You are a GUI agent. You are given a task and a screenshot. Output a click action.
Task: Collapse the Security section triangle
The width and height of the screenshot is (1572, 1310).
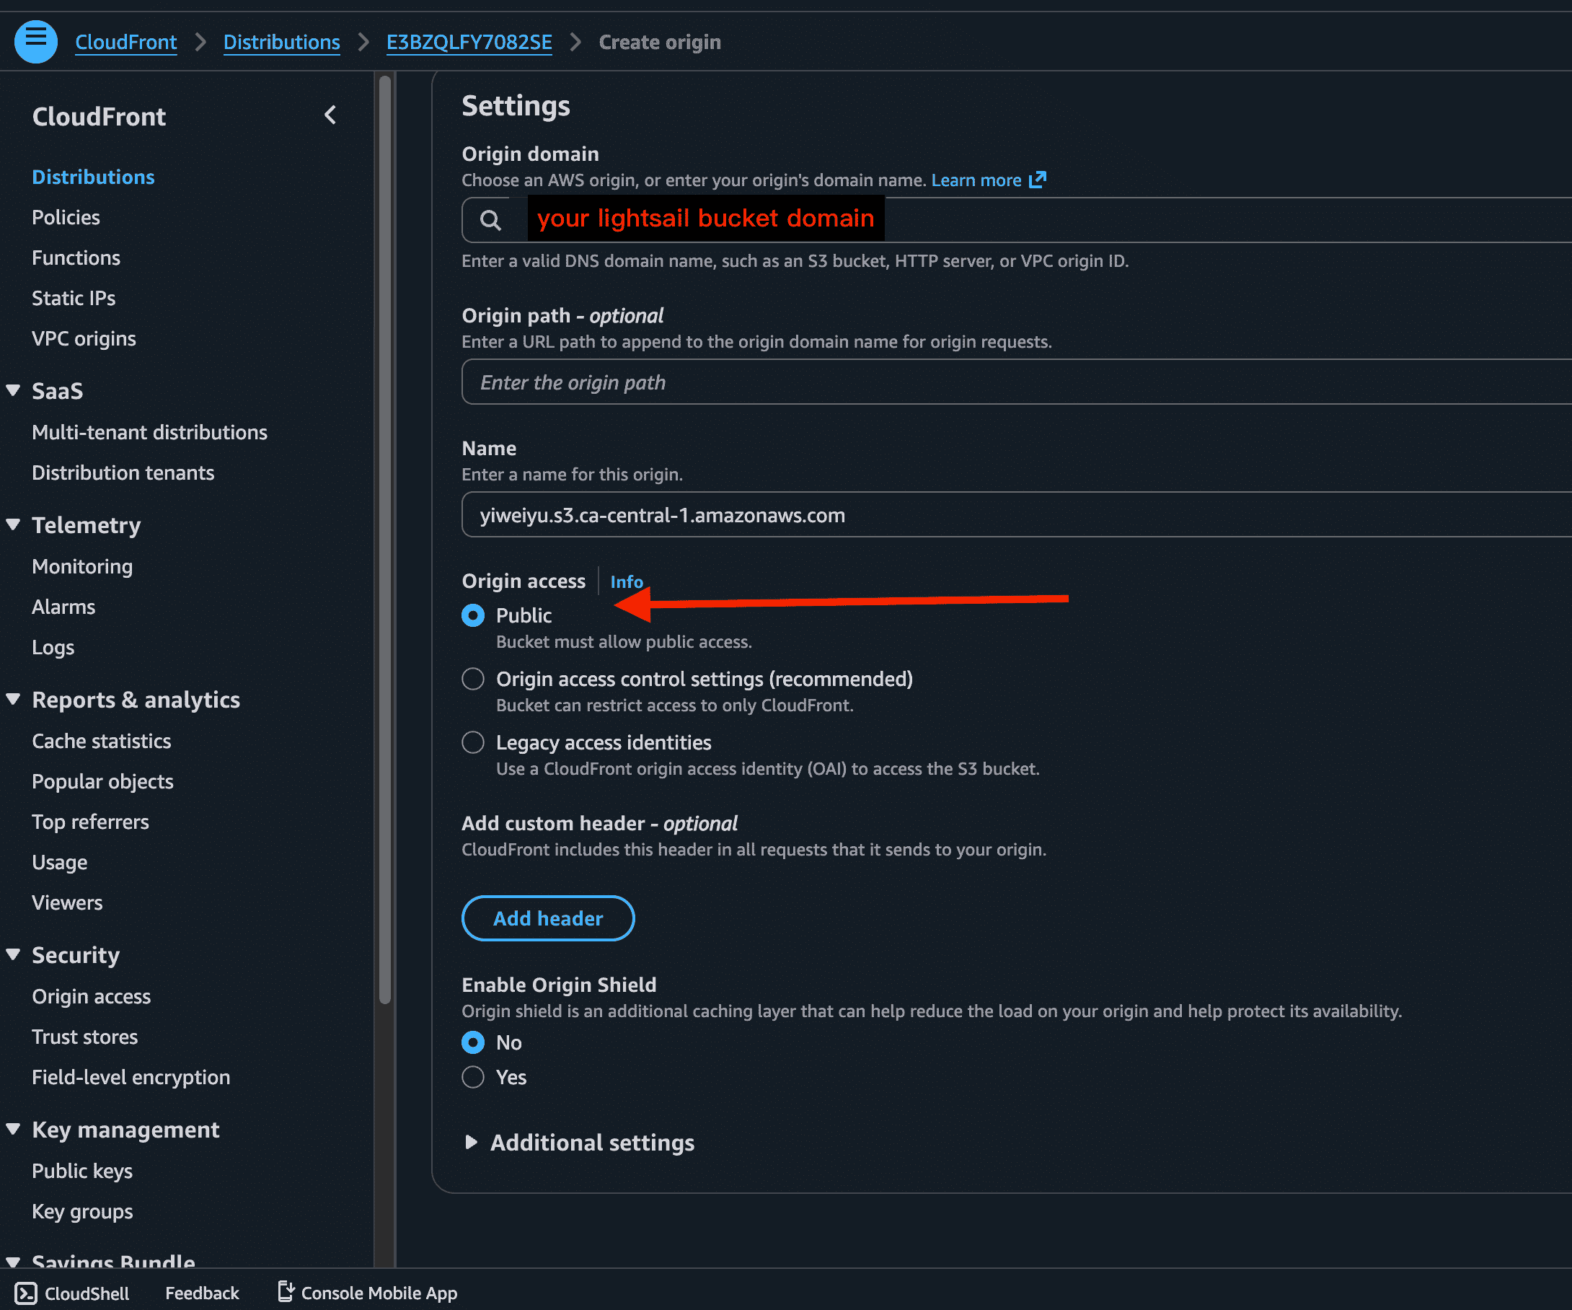pyautogui.click(x=14, y=954)
